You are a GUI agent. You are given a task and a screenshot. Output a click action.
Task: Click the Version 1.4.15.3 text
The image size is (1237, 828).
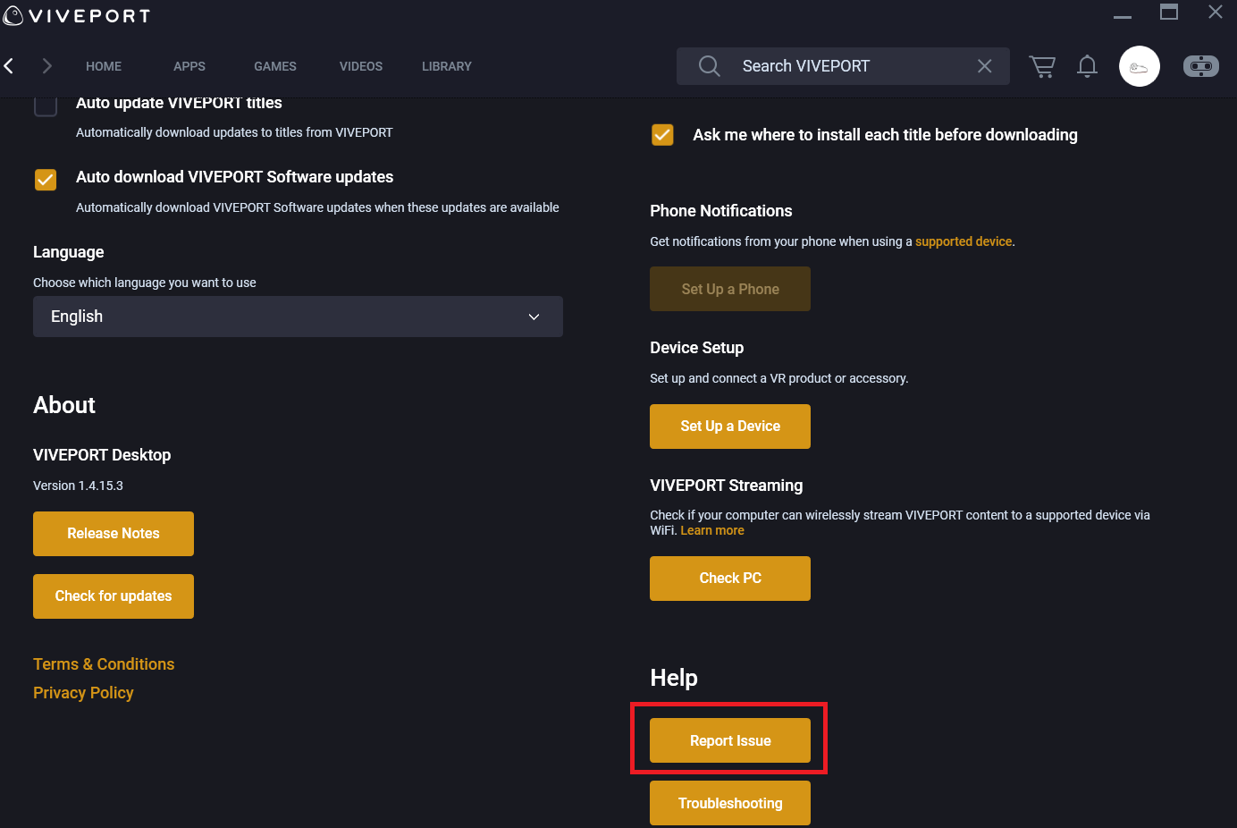[x=78, y=486]
